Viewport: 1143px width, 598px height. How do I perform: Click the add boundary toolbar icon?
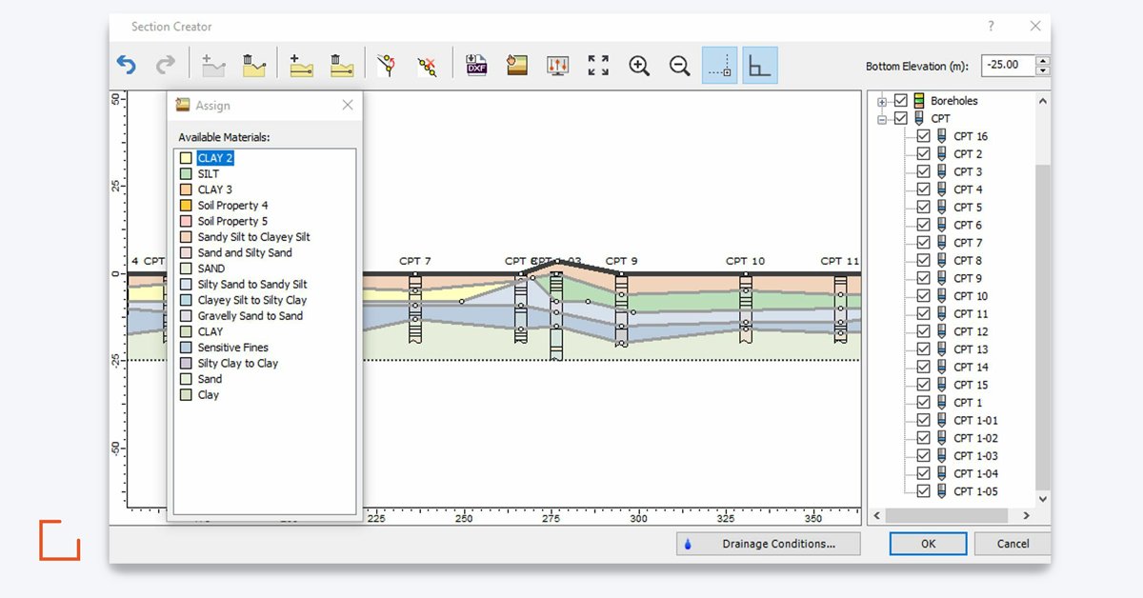pos(212,66)
